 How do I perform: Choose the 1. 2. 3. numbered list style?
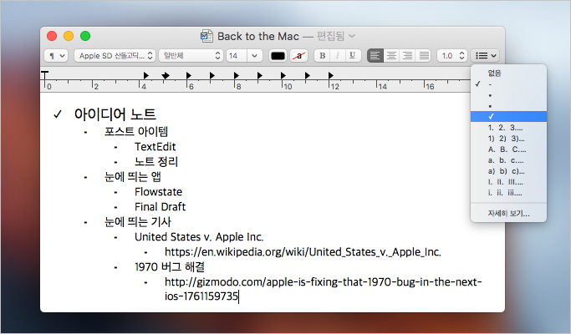tap(509, 128)
